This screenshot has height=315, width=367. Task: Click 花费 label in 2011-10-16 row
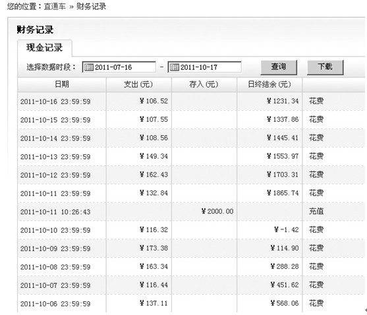(x=316, y=101)
